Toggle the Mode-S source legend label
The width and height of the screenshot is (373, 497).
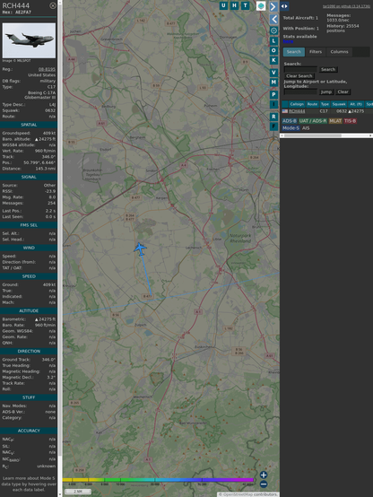[291, 128]
